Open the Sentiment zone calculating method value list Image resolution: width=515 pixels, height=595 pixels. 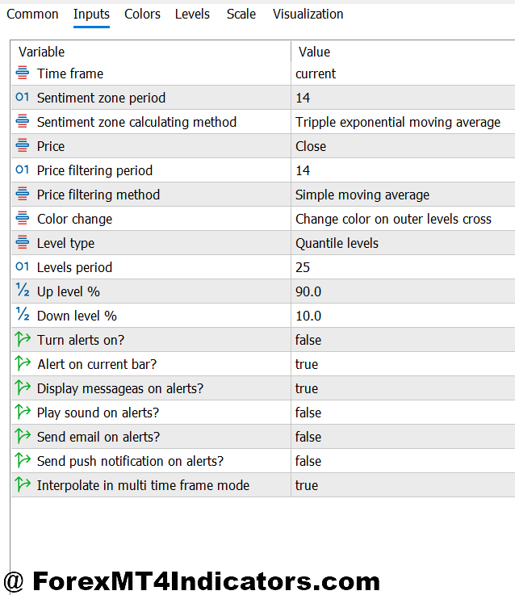click(x=398, y=122)
